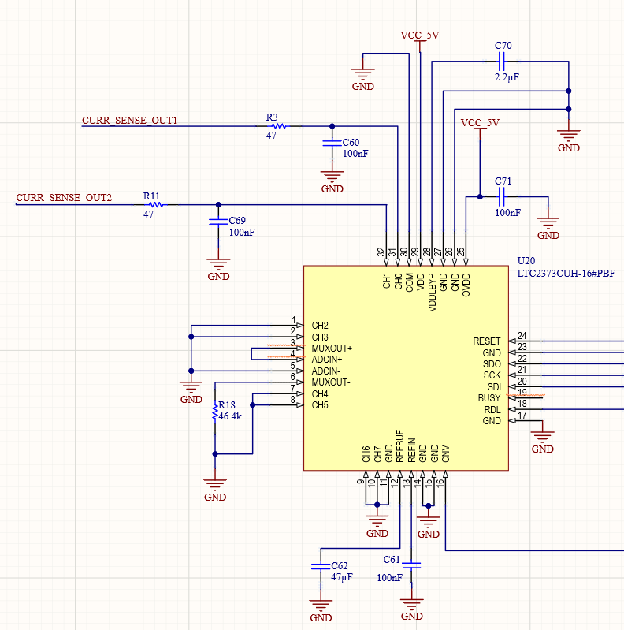Click the SDO pin name
Viewport: 624px width, 630px height.
tap(492, 364)
